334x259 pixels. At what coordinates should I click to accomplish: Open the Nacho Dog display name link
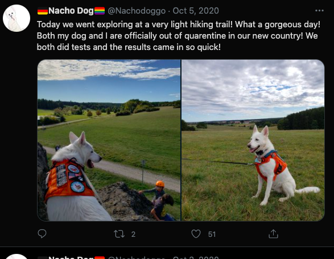tap(71, 11)
